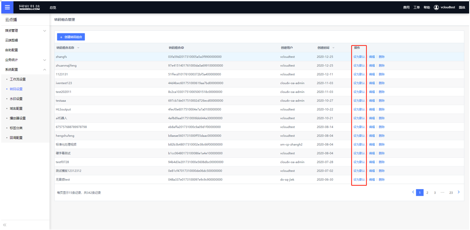Viewport: 470px width, 230px height.
Task: Select 回调配置 in the sidebar
Action: tap(16, 138)
